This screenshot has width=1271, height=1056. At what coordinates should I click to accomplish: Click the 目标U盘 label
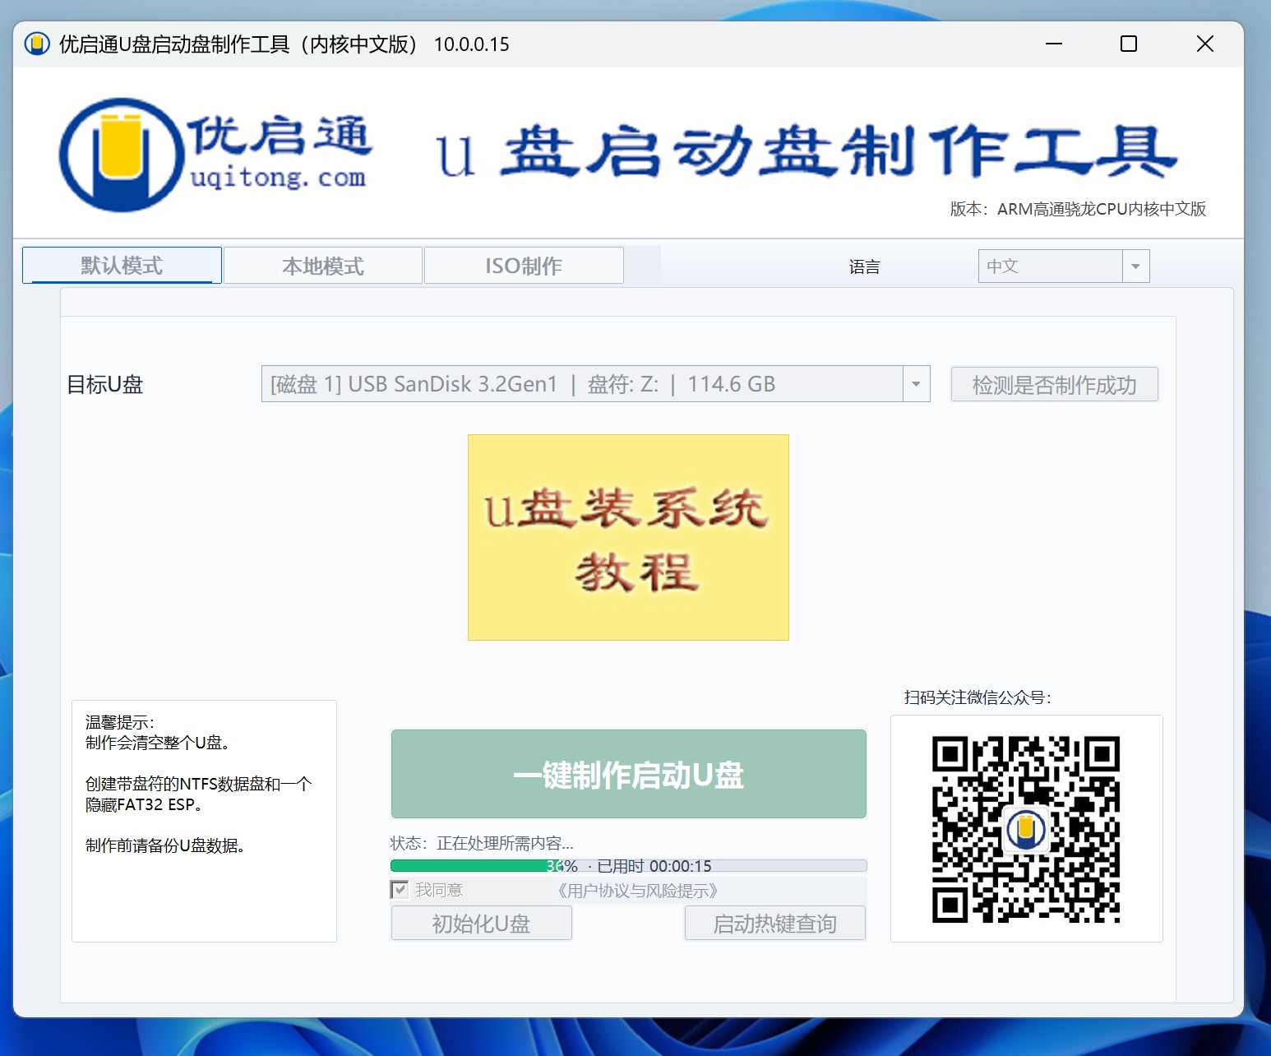105,384
